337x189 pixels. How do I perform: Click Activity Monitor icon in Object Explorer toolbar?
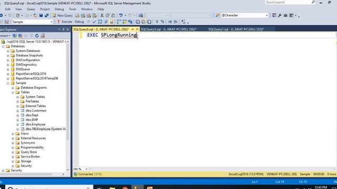point(43,36)
